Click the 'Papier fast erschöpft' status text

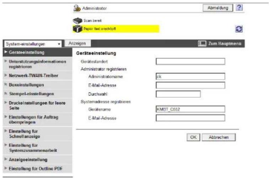[x=99, y=29]
